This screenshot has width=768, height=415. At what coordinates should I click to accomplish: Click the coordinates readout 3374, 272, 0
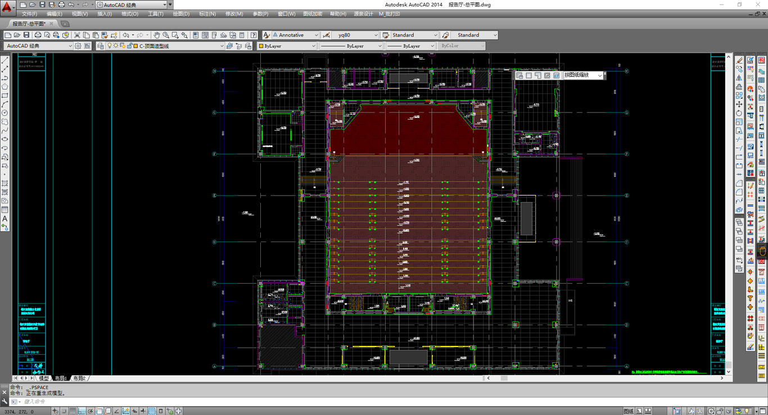point(19,412)
